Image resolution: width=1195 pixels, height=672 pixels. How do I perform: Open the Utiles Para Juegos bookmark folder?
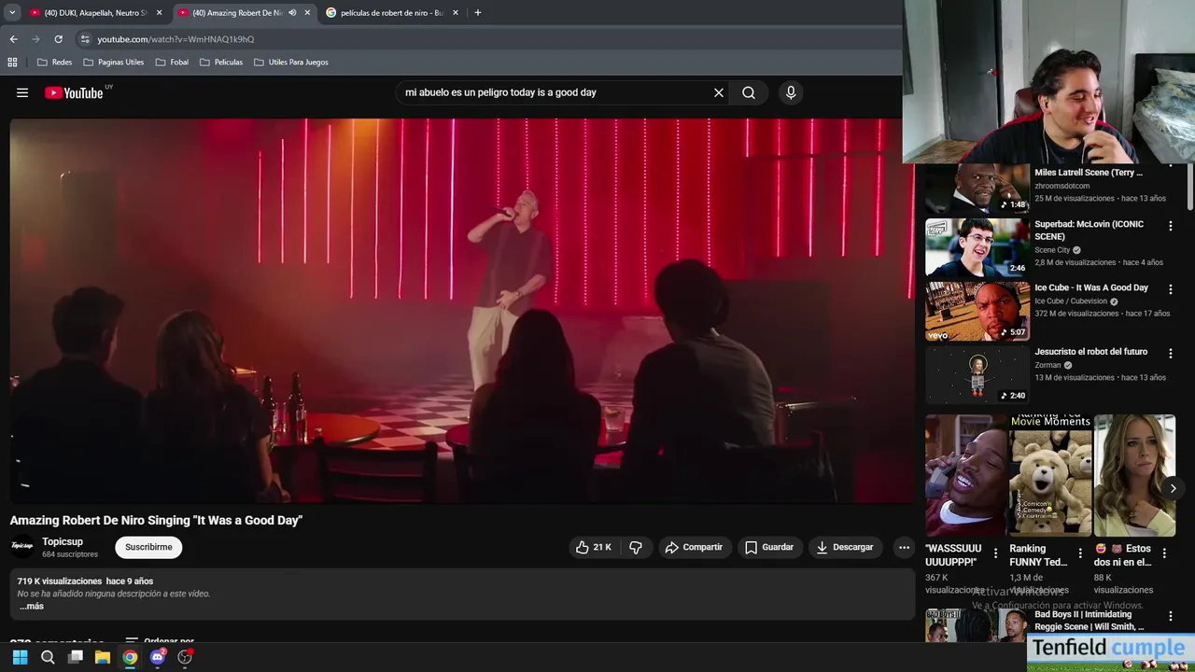pos(291,63)
